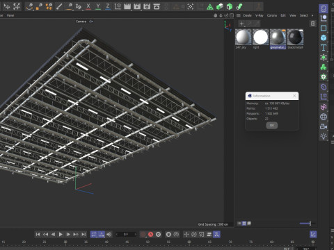Click the Light bulb icon in side palette
The width and height of the screenshot is (334, 250).
324,136
